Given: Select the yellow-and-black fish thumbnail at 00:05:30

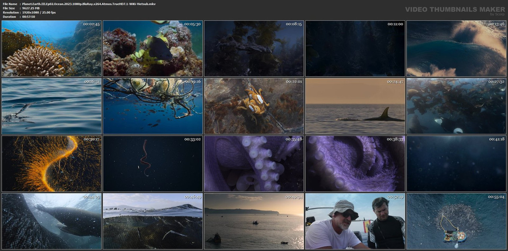Looking at the screenshot, I should click(x=153, y=48).
